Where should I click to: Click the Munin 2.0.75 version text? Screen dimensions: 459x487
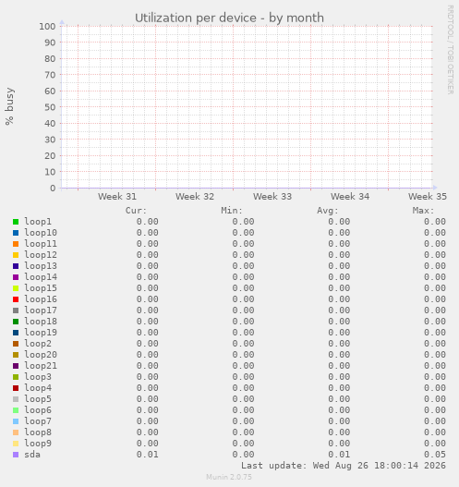tap(229, 477)
